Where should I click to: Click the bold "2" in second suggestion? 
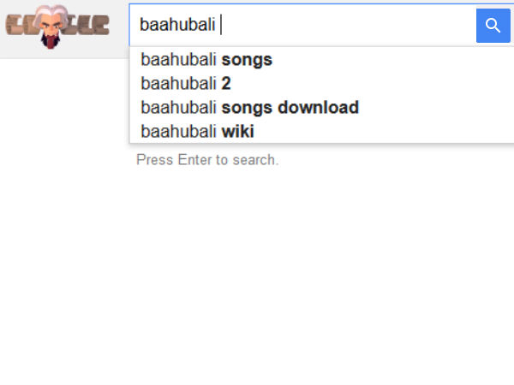(226, 84)
